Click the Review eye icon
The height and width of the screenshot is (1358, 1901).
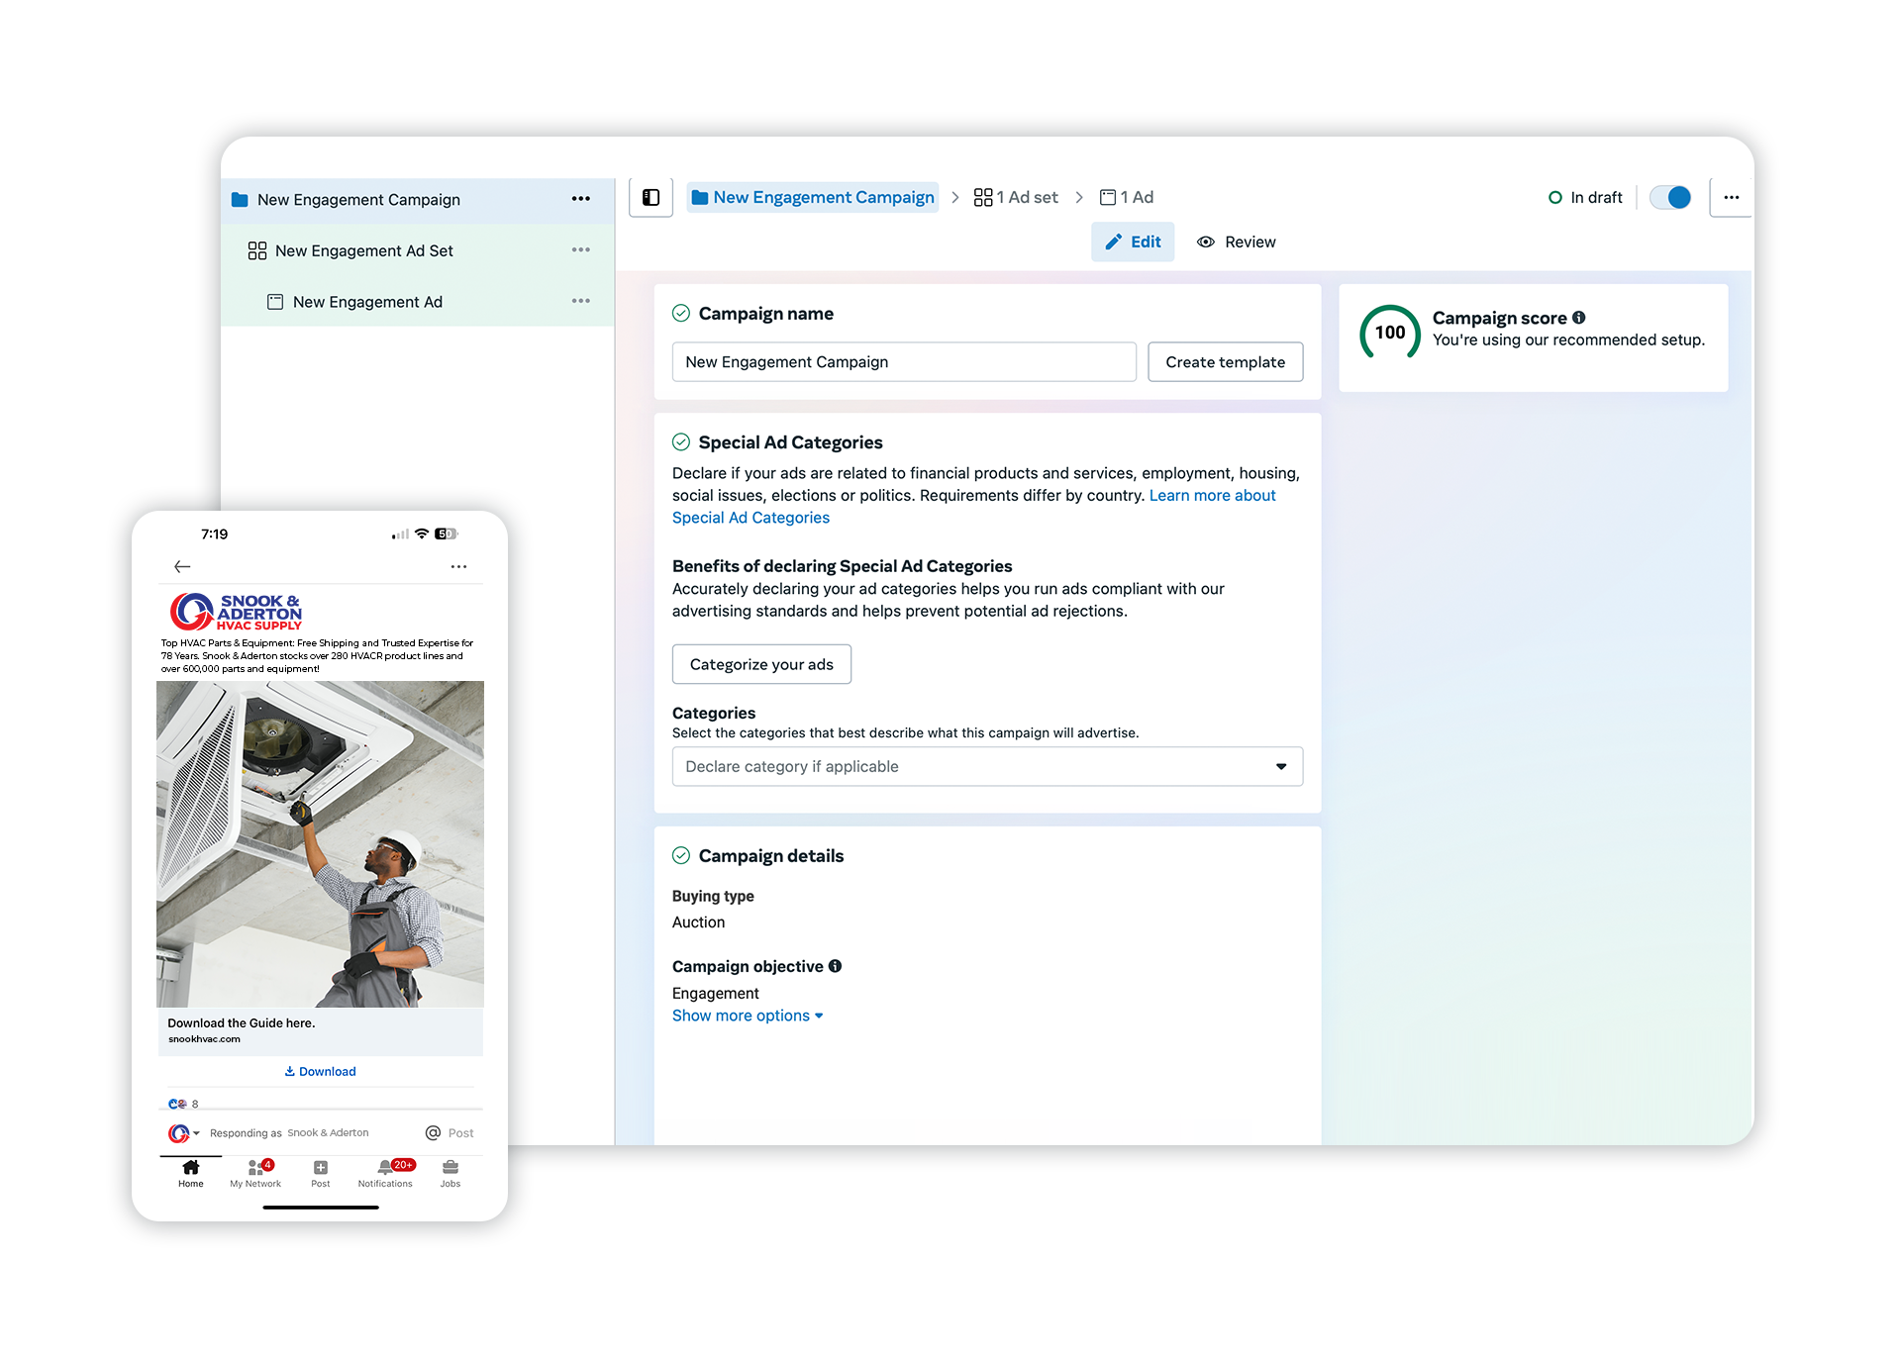click(x=1205, y=242)
